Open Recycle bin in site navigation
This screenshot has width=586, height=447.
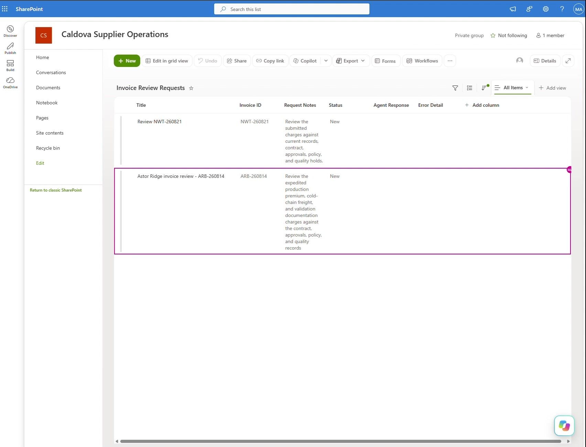[48, 148]
